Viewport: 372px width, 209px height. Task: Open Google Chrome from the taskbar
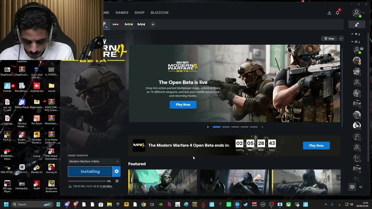click(144, 204)
